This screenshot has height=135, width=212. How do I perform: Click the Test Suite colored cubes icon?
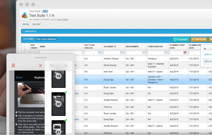pos(24,15)
